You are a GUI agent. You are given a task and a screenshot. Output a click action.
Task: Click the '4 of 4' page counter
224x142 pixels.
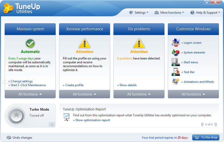click(x=209, y=124)
